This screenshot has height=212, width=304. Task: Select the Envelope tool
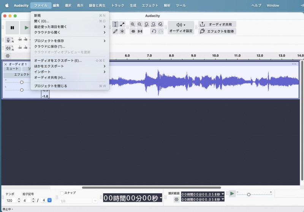(122, 24)
